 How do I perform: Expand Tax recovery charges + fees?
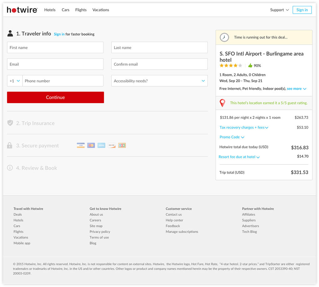tap(244, 128)
